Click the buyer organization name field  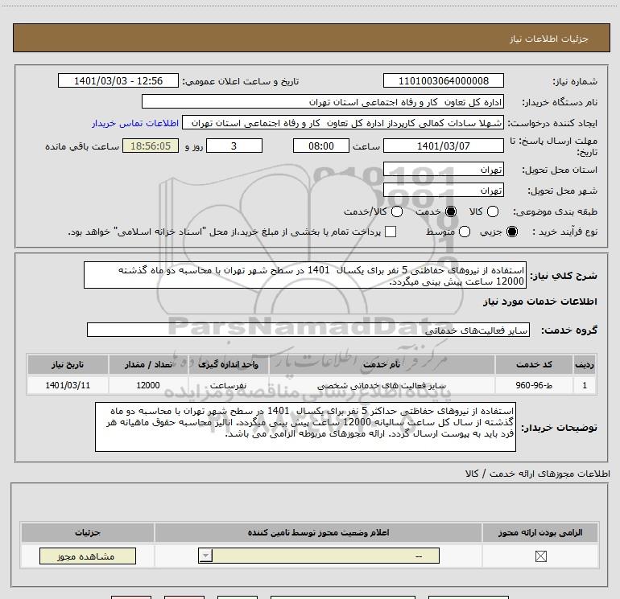pyautogui.click(x=323, y=102)
